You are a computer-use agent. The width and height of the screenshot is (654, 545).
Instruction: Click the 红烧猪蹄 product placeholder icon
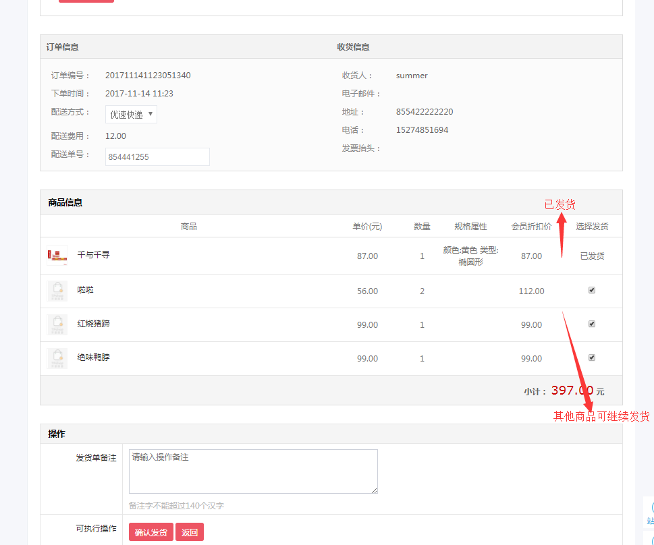[x=57, y=324]
